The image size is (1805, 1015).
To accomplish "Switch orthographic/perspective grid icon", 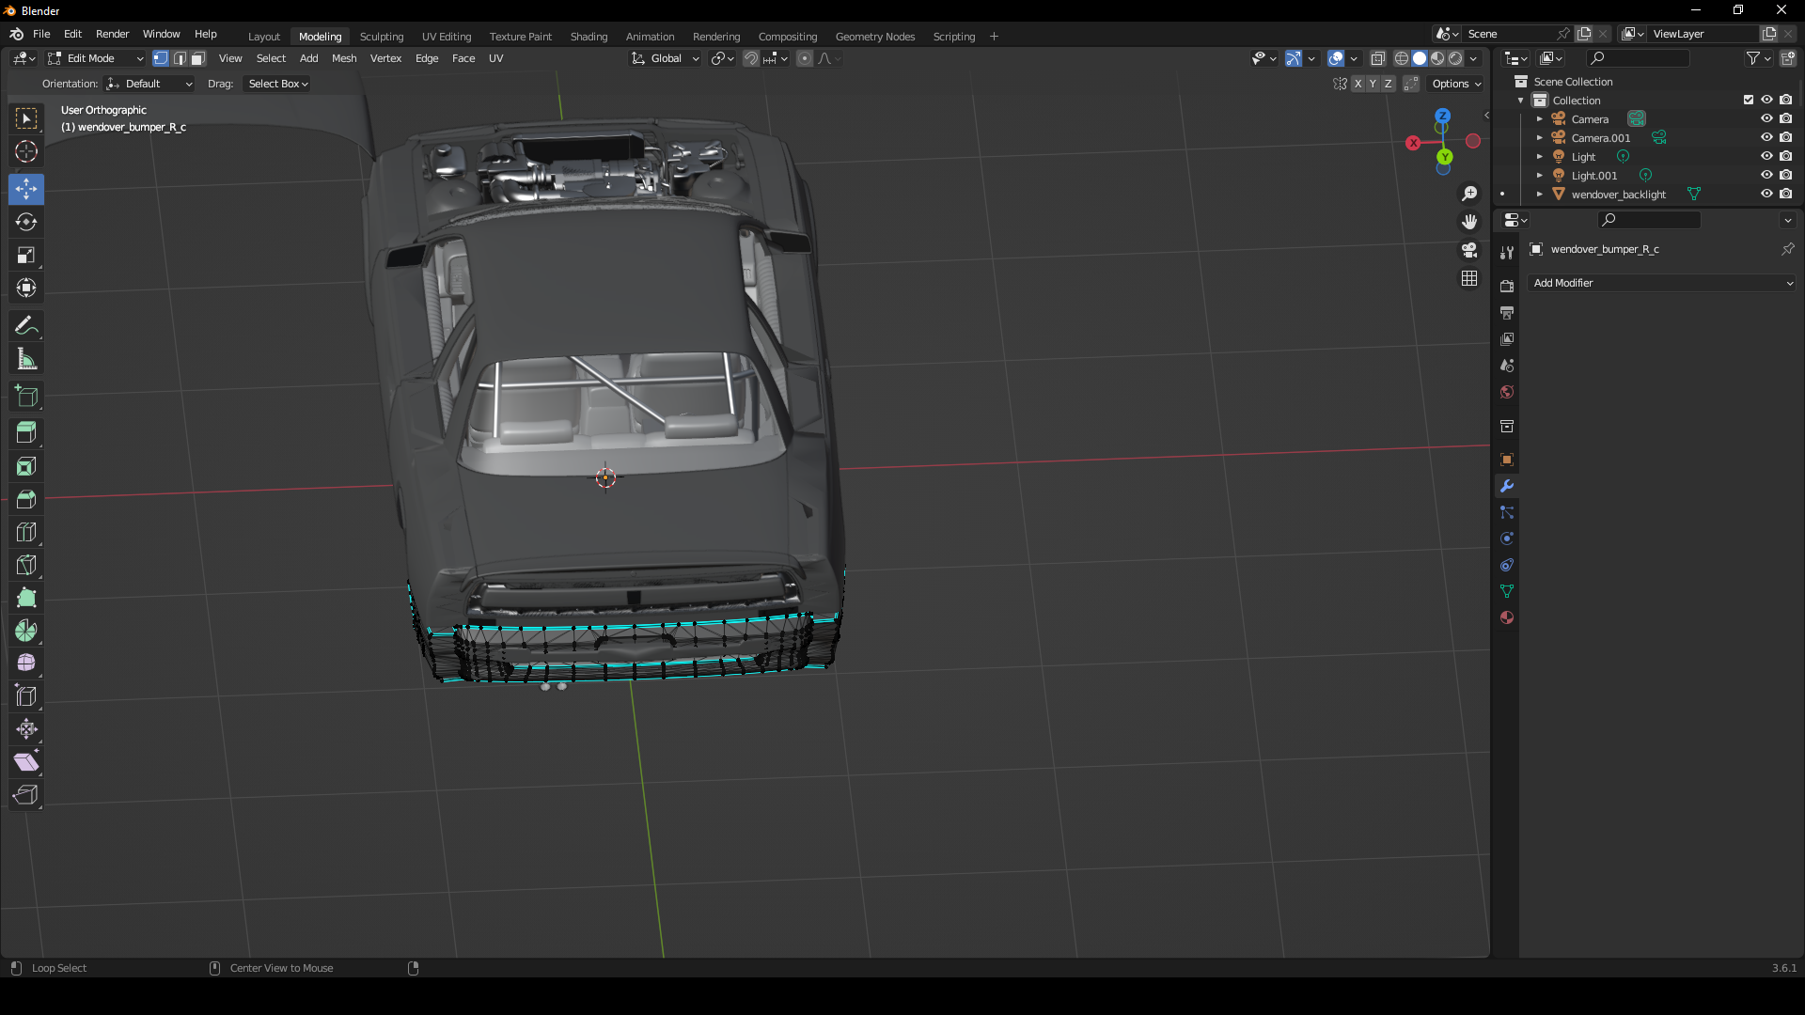I will [x=1469, y=278].
